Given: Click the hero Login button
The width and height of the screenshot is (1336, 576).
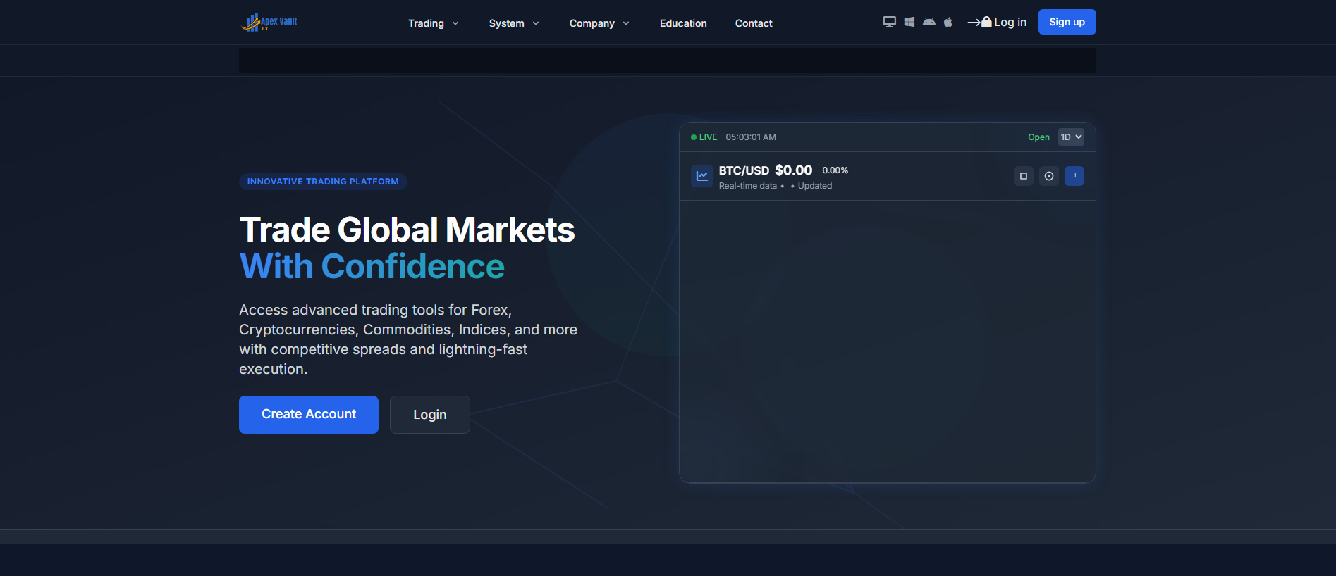Looking at the screenshot, I should coord(430,415).
